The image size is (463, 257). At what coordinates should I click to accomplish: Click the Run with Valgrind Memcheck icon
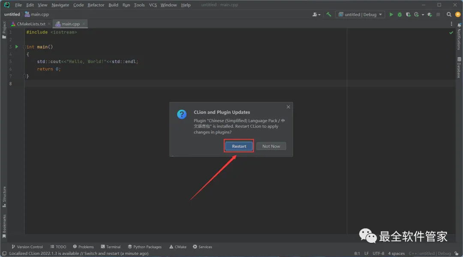tap(430, 15)
